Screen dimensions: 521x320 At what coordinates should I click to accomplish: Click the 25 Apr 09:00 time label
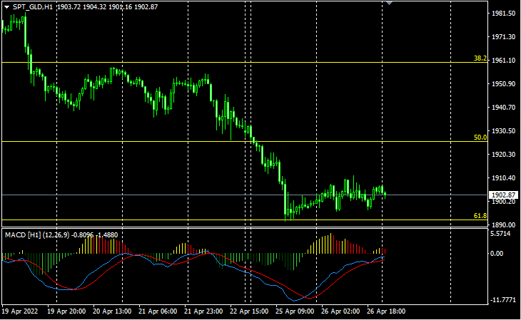[295, 311]
